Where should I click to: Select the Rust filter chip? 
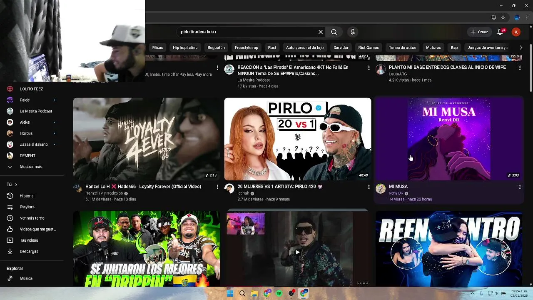pos(272,47)
